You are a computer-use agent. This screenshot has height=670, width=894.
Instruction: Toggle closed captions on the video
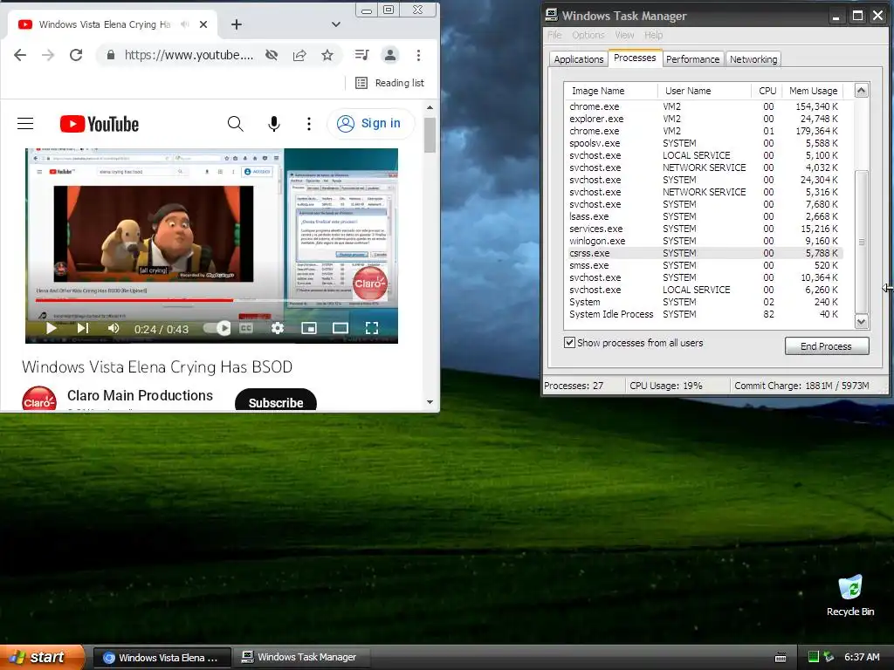click(246, 328)
